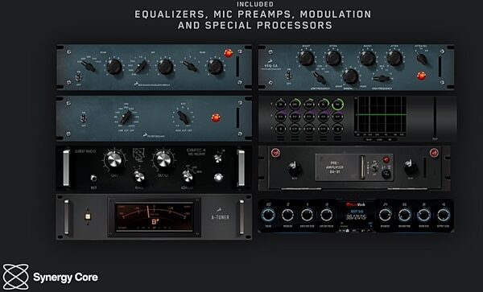
Task: Toggle the BA-31 preamplifier ON/OFF switch
Action: tap(374, 167)
